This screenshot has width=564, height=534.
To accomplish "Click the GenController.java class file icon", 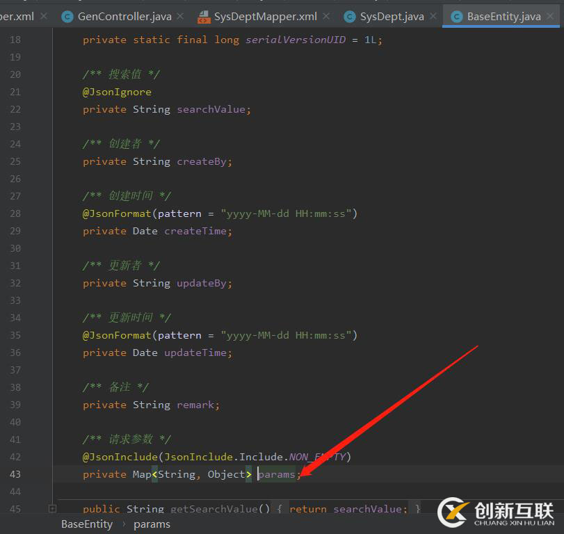I will click(67, 16).
